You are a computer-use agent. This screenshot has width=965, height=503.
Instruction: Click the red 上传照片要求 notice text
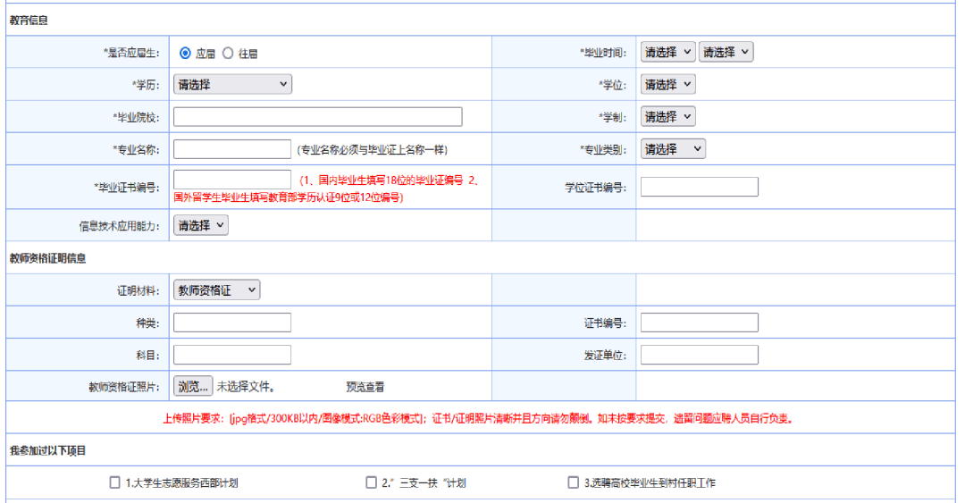478,419
